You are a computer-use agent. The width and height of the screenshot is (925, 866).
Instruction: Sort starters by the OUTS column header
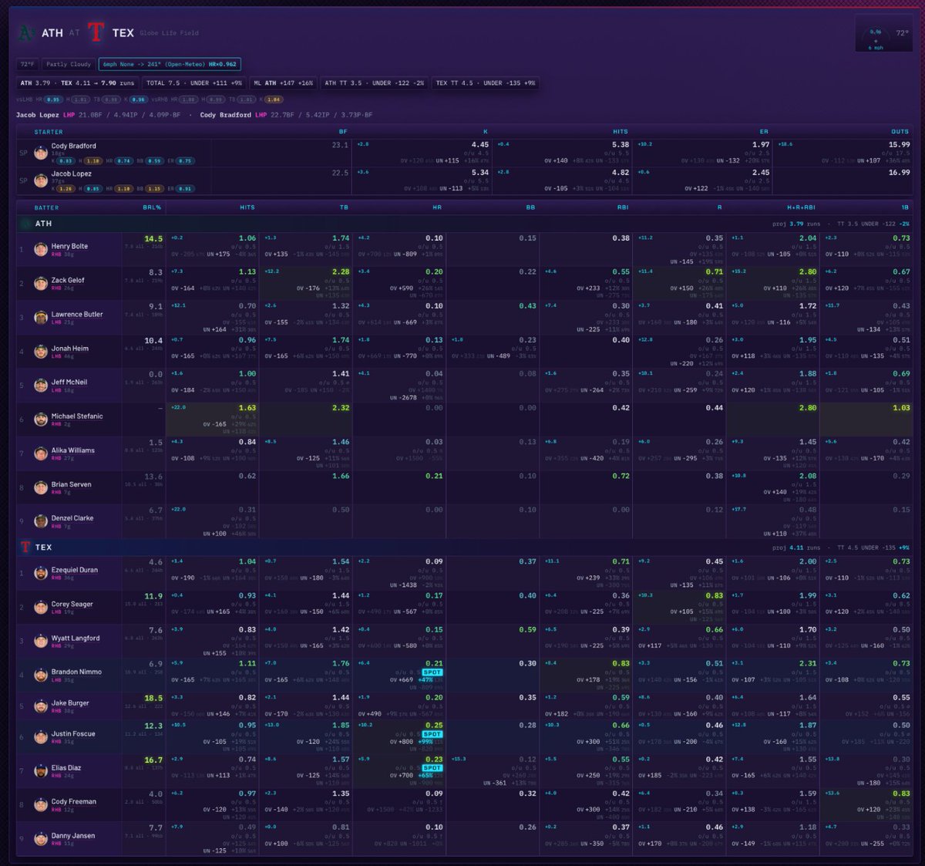[x=900, y=132]
